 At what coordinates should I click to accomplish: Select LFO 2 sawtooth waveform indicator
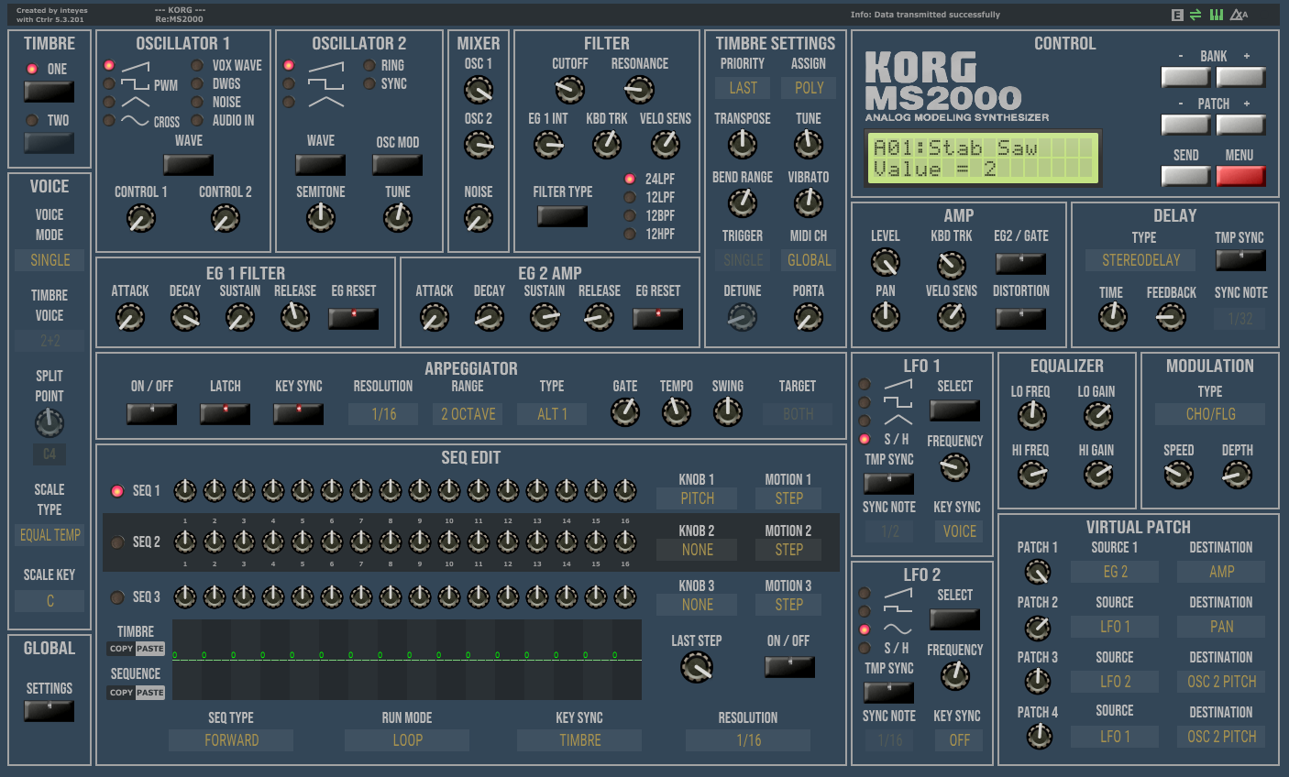(865, 593)
